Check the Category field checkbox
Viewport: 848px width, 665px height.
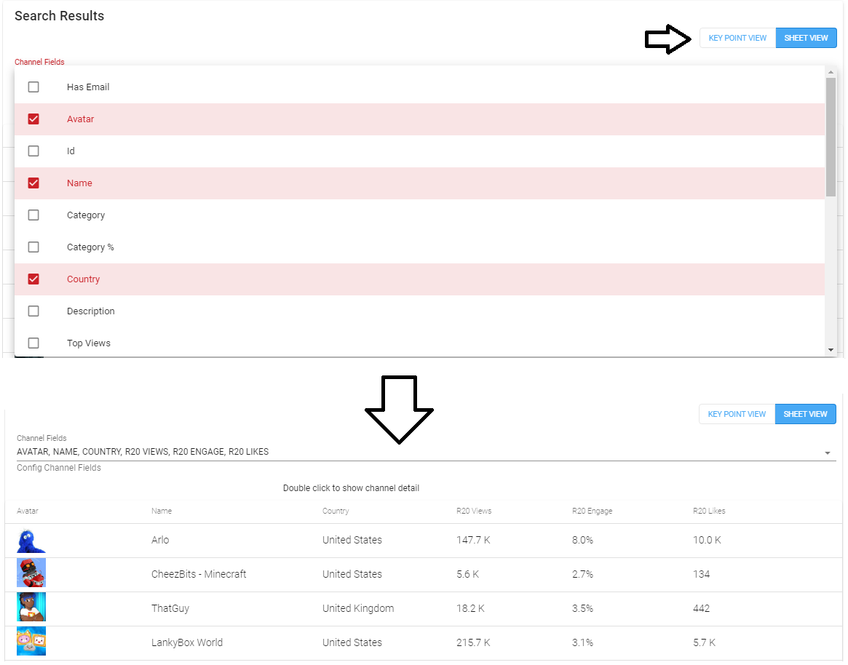click(x=33, y=215)
